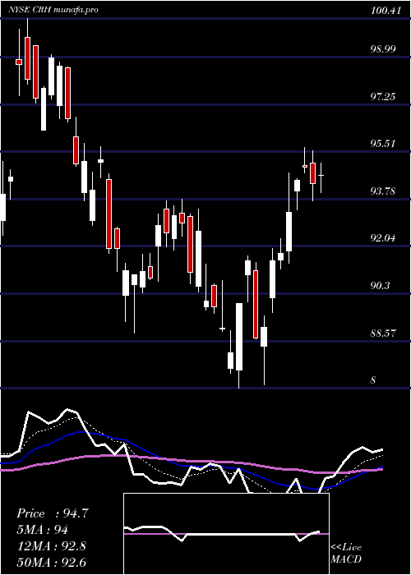The height and width of the screenshot is (575, 411).
Task: Click the 93.78 price axis label
Action: [x=383, y=191]
